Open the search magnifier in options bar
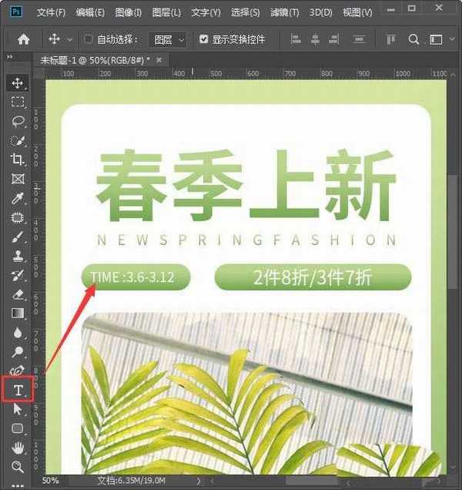Viewport: 462px width, 490px height. coord(413,39)
